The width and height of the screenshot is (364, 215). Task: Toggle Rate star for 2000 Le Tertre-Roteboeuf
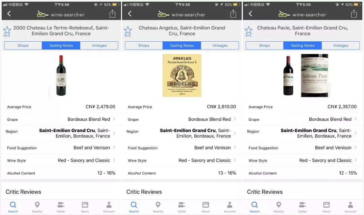[x=7, y=31]
